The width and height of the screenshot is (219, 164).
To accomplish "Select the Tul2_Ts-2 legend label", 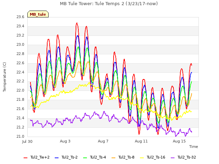I will [69, 157].
